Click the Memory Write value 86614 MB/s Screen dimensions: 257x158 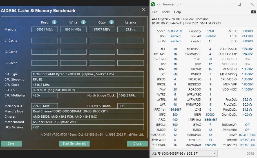[x=73, y=29]
